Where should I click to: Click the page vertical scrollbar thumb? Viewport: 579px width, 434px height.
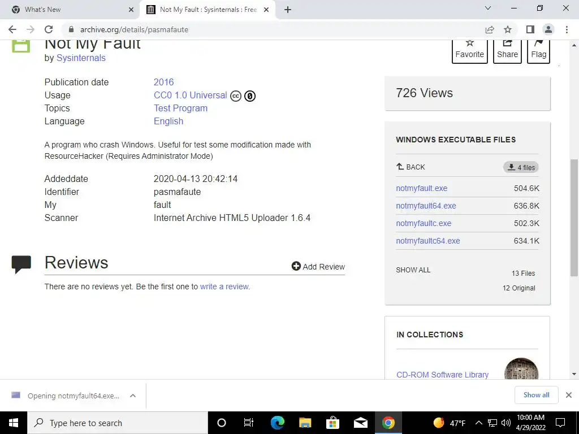(574, 218)
